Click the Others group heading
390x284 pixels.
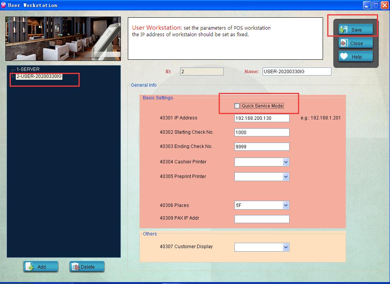[150, 234]
